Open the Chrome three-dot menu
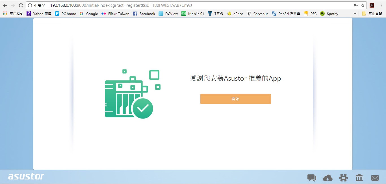This screenshot has height=184, width=386. [381, 5]
